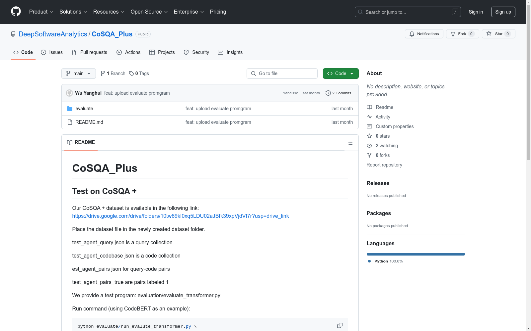Click the search magnifier in header
Viewport: 531px width, 331px height.
(360, 12)
